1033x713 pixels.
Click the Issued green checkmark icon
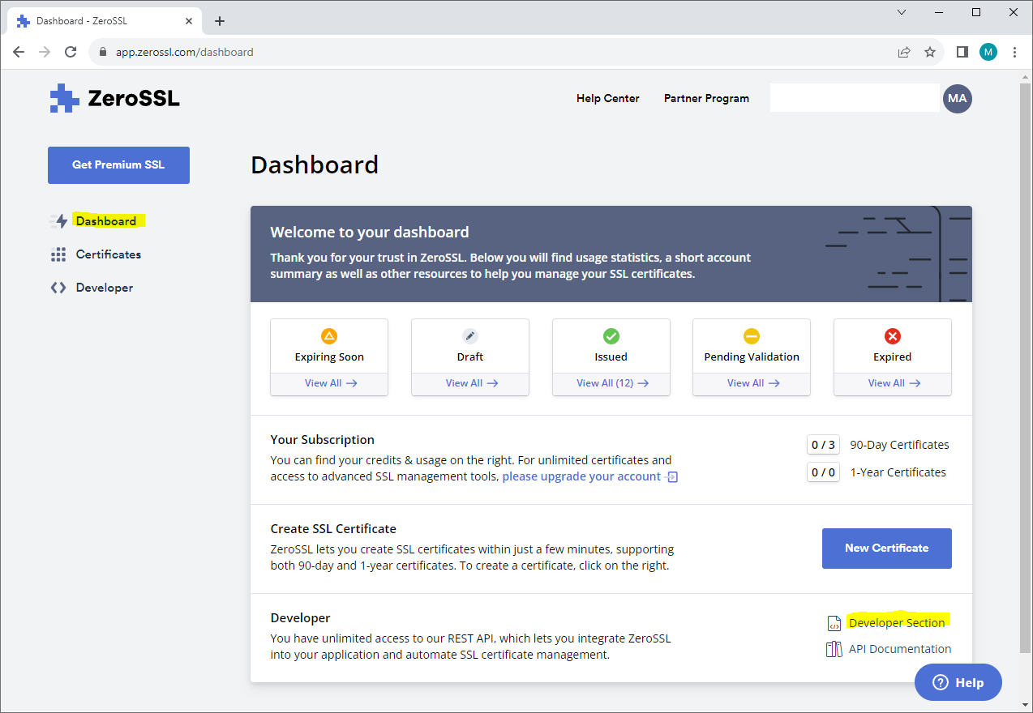611,335
